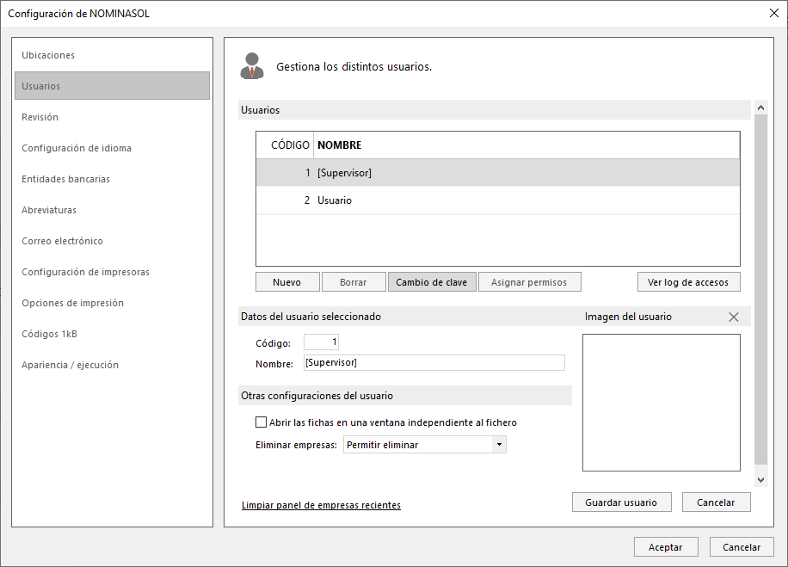Open Correo electrónico settings
The image size is (788, 567).
click(112, 241)
